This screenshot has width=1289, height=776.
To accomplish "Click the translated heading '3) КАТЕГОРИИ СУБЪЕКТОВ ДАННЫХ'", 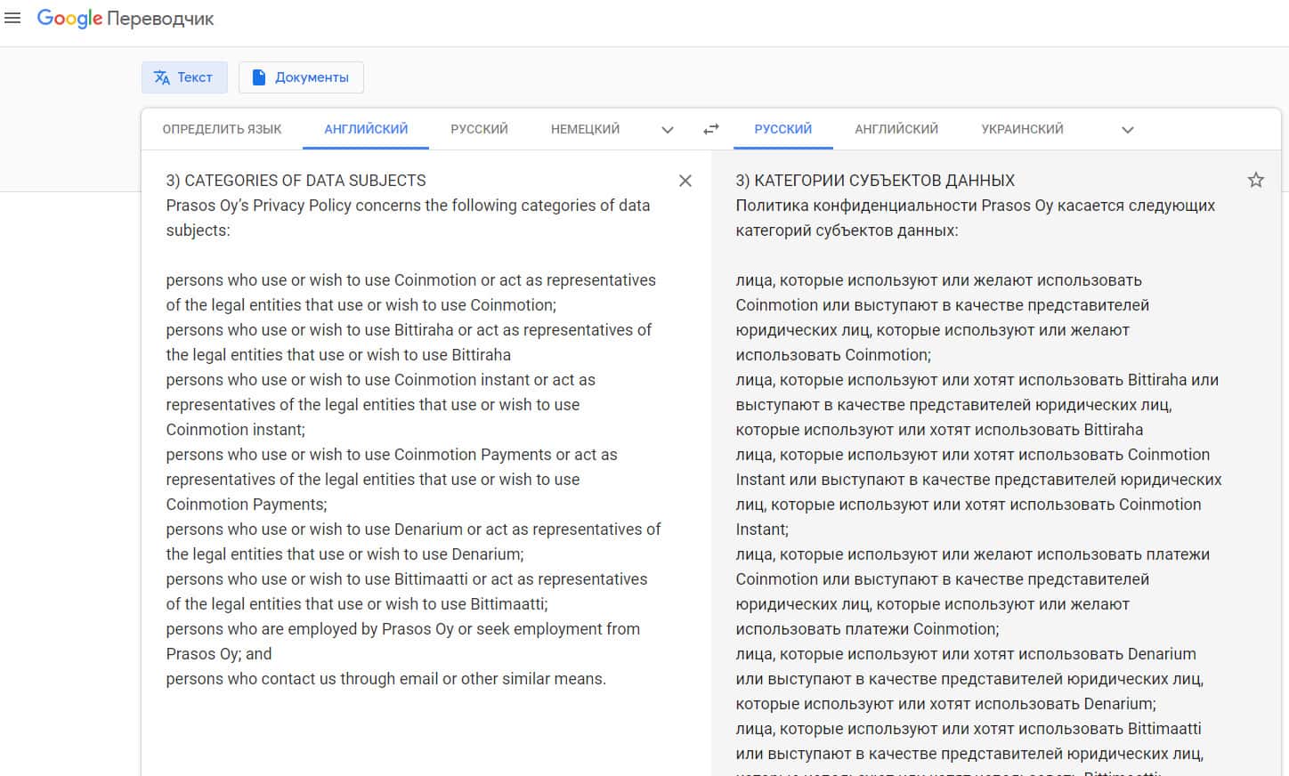I will click(875, 181).
